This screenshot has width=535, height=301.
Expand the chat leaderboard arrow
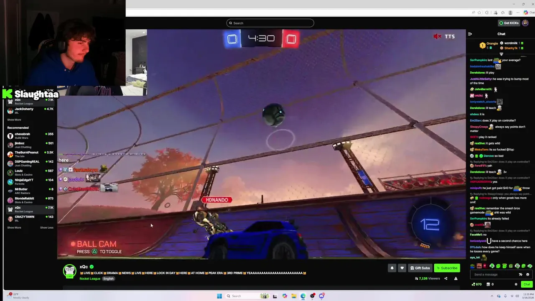tap(501, 54)
